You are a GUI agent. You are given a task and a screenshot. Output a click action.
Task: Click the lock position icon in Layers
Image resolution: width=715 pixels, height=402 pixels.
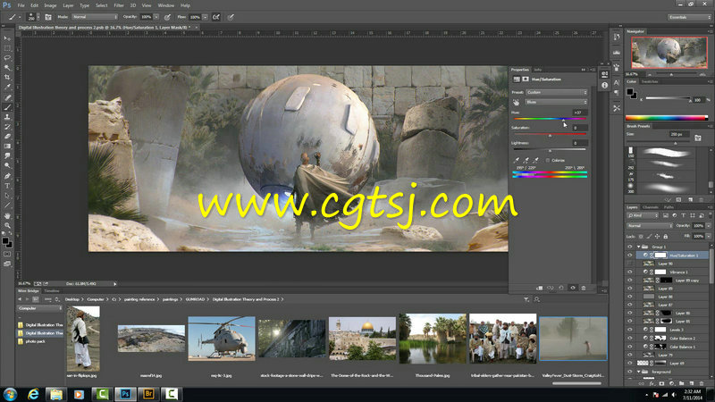pyautogui.click(x=657, y=237)
